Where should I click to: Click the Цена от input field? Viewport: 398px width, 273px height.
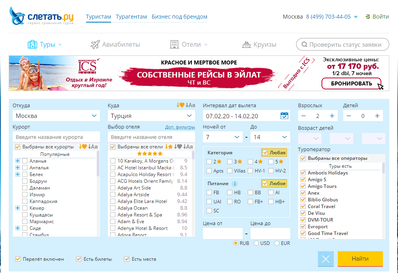pos(223,233)
